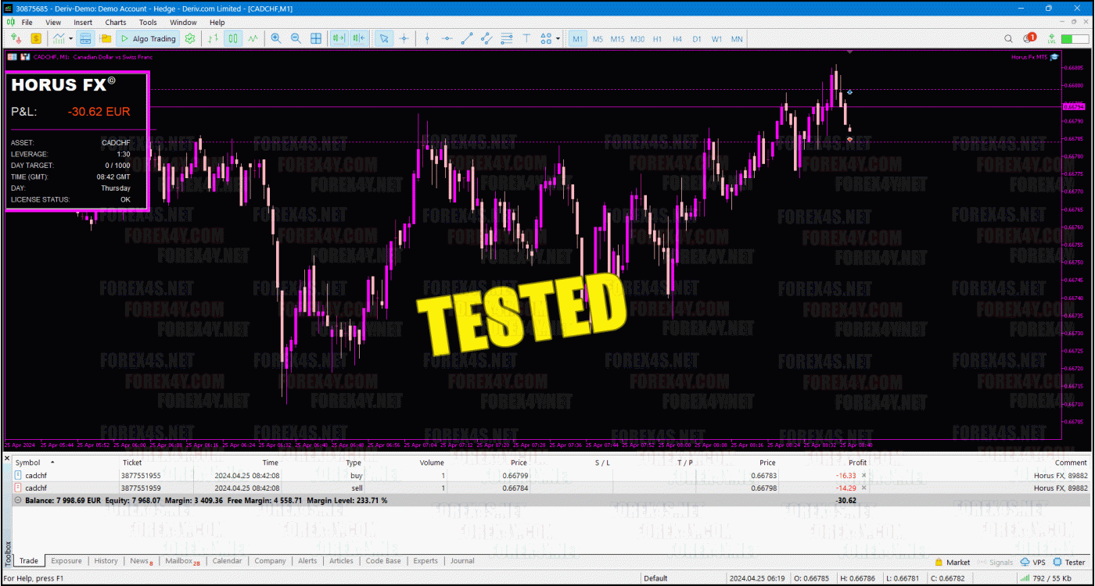
Task: Sort positions by Profit column header
Action: [x=857, y=463]
